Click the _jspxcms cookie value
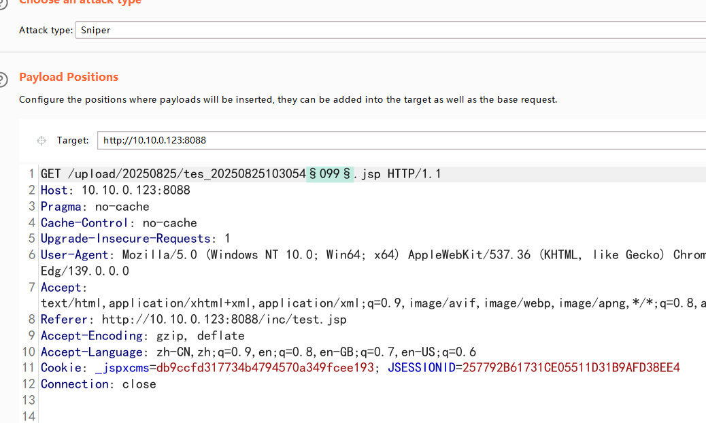This screenshot has height=423, width=706. point(265,368)
